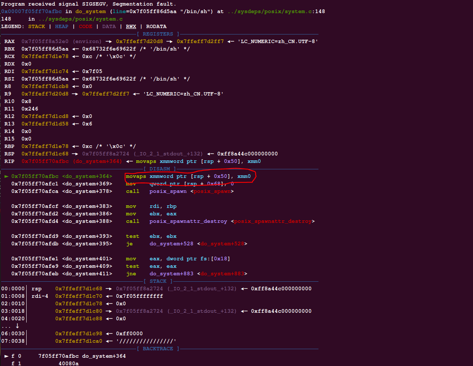Click the R14 register name
The height and width of the screenshot is (366, 473).
pyautogui.click(x=9, y=131)
